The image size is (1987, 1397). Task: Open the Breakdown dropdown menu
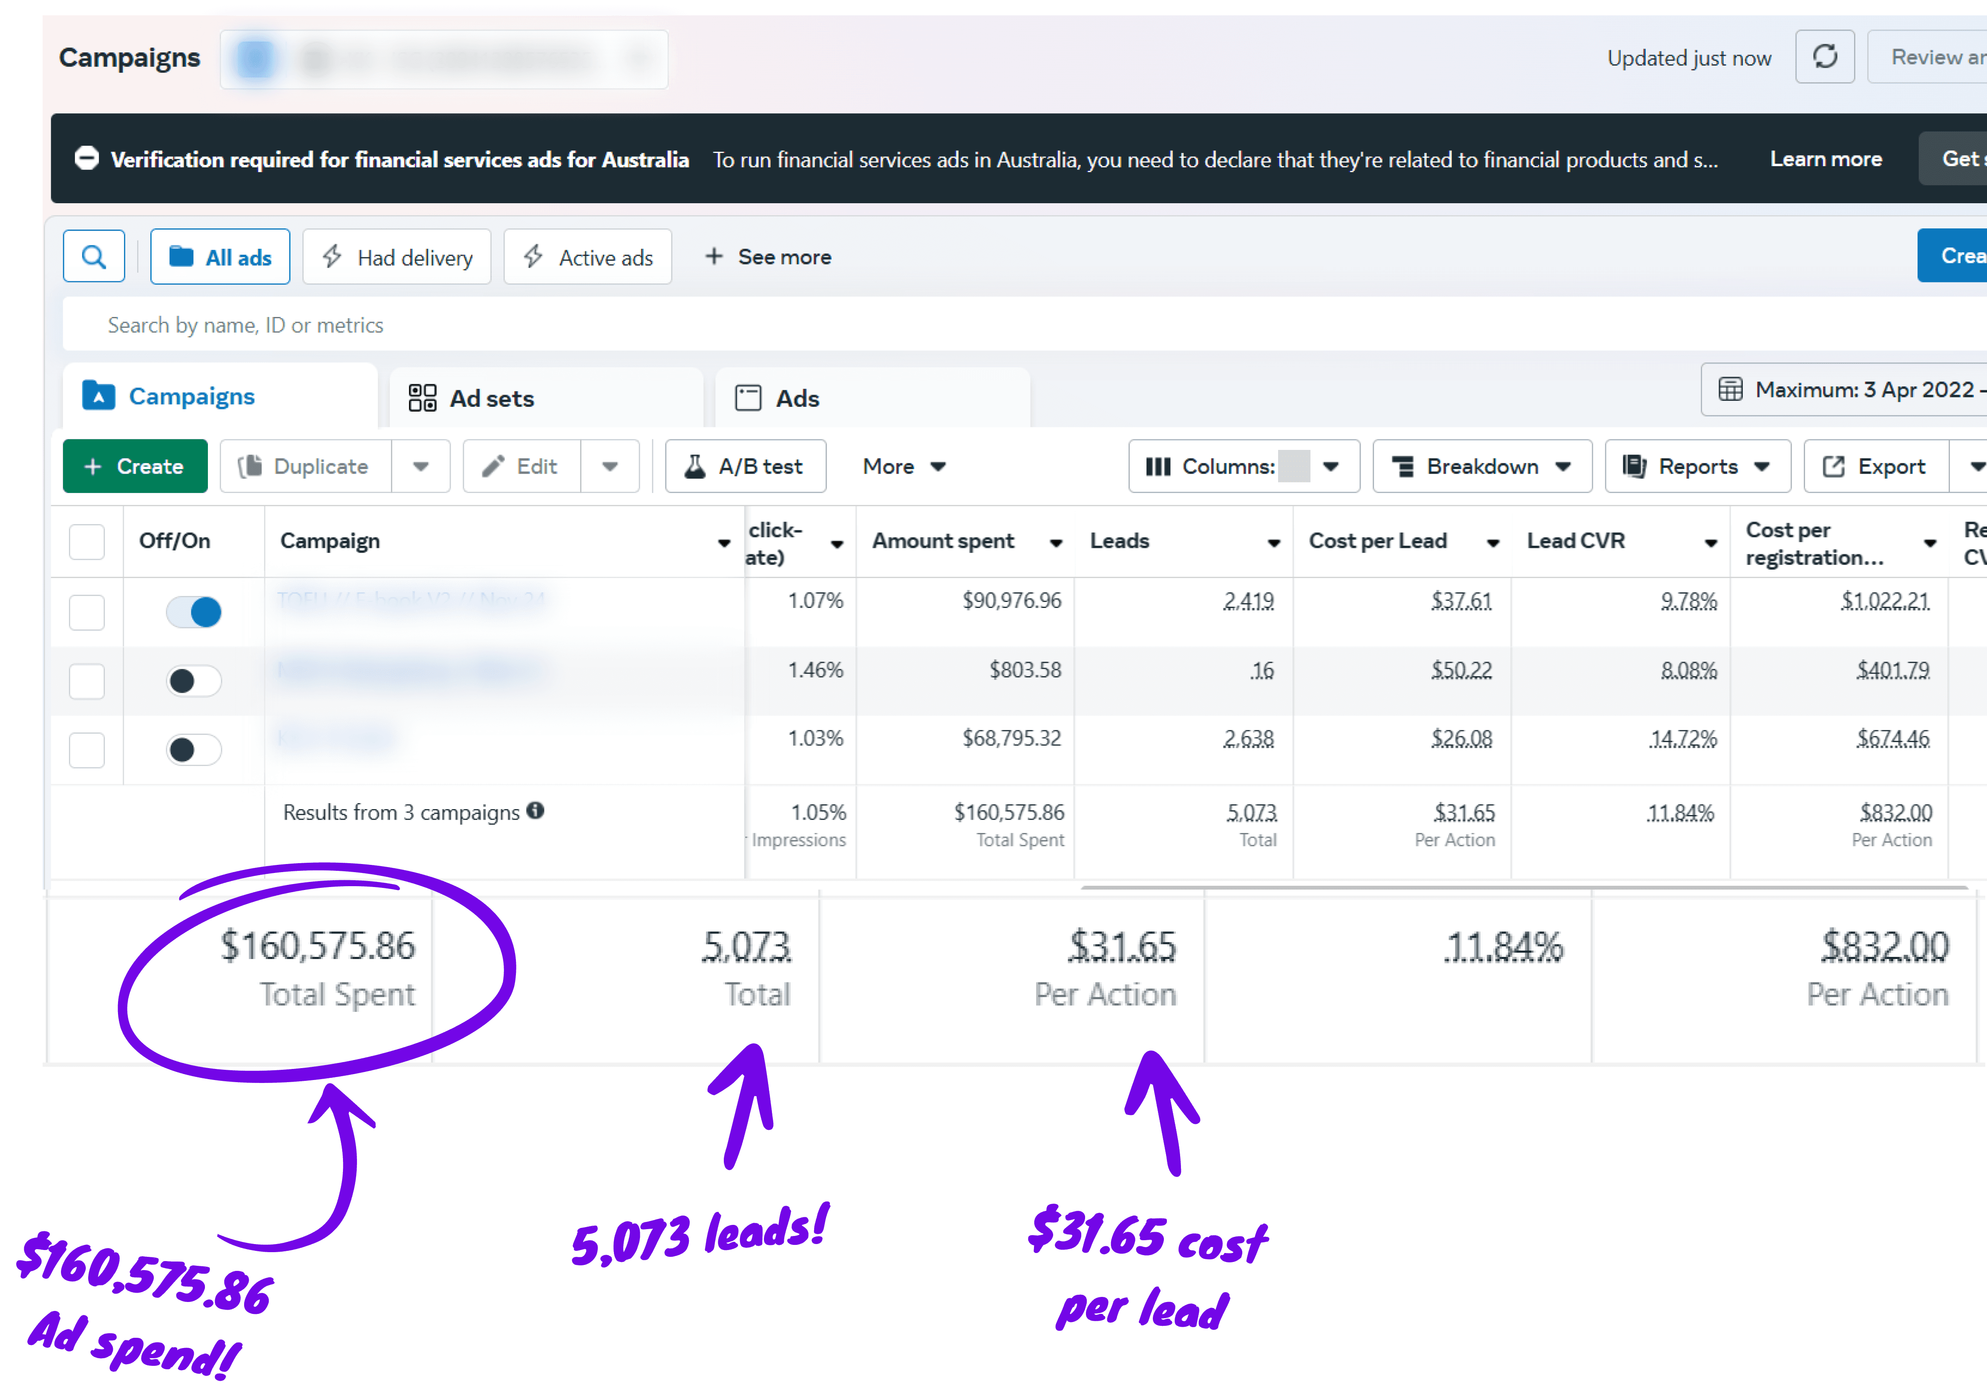(x=1482, y=467)
